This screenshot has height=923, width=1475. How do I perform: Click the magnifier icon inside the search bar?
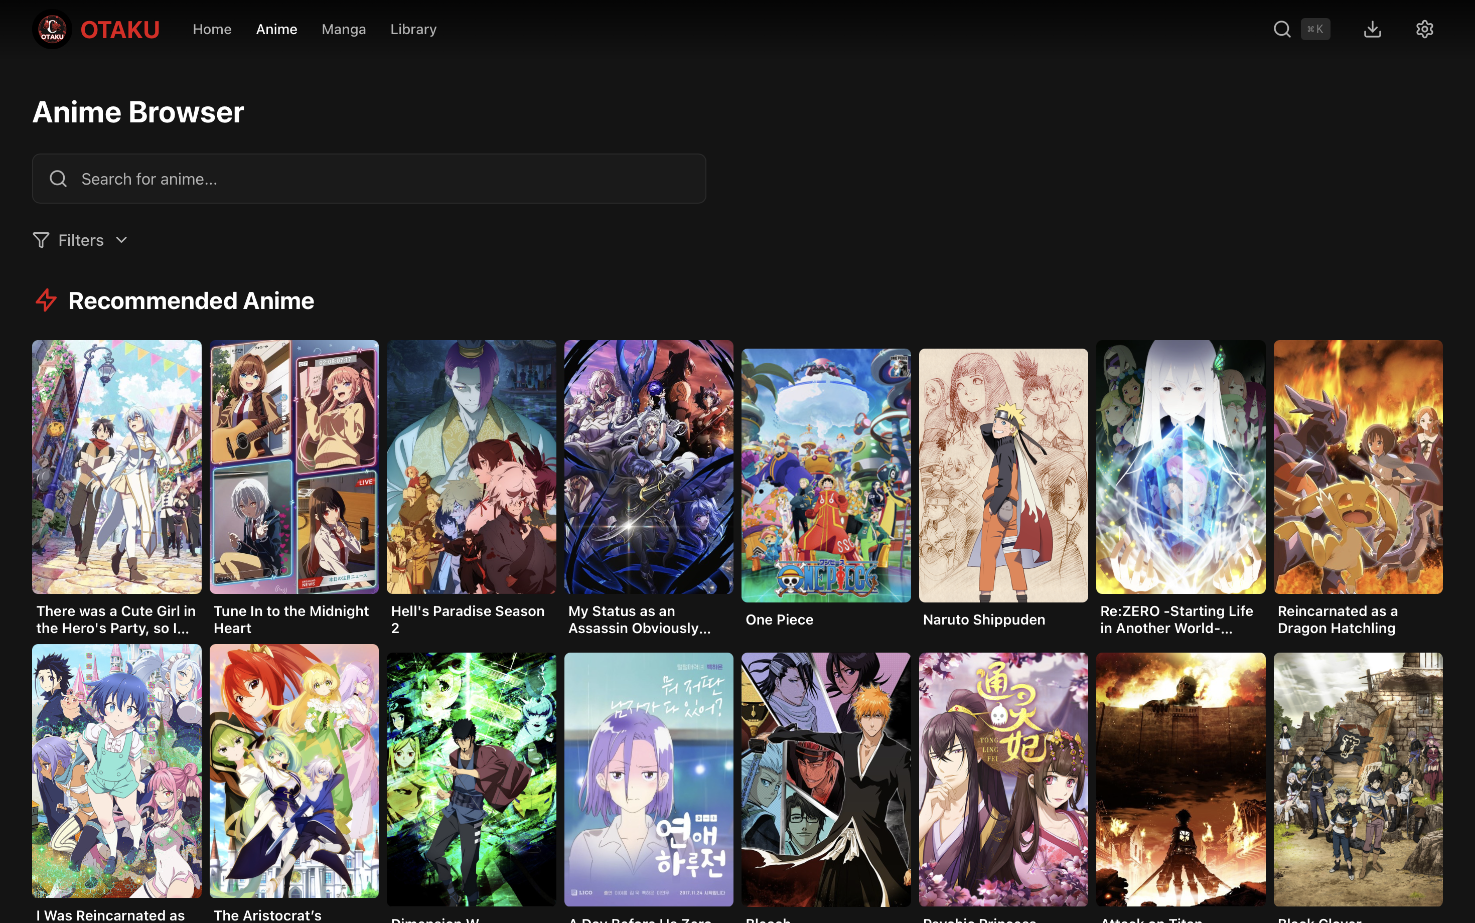[x=58, y=178]
